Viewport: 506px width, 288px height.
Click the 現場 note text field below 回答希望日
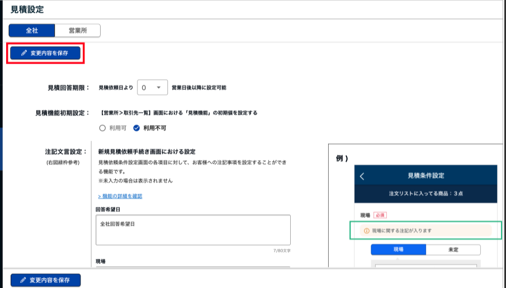tap(193, 269)
